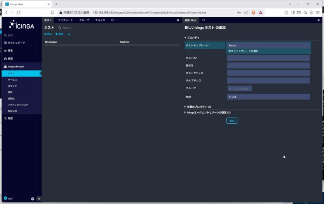This screenshot has width=324, height=204.
Task: Select 通知 under Icinga director
Action: (x=10, y=92)
